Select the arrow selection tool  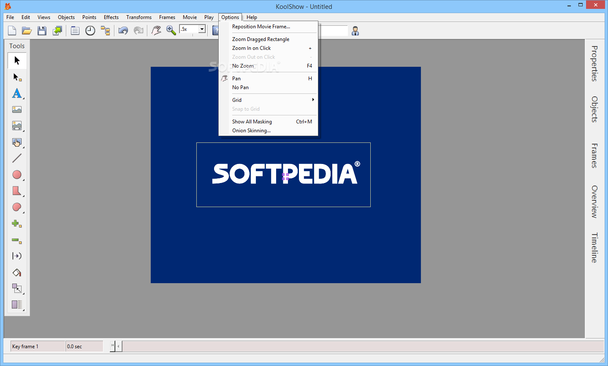[17, 61]
